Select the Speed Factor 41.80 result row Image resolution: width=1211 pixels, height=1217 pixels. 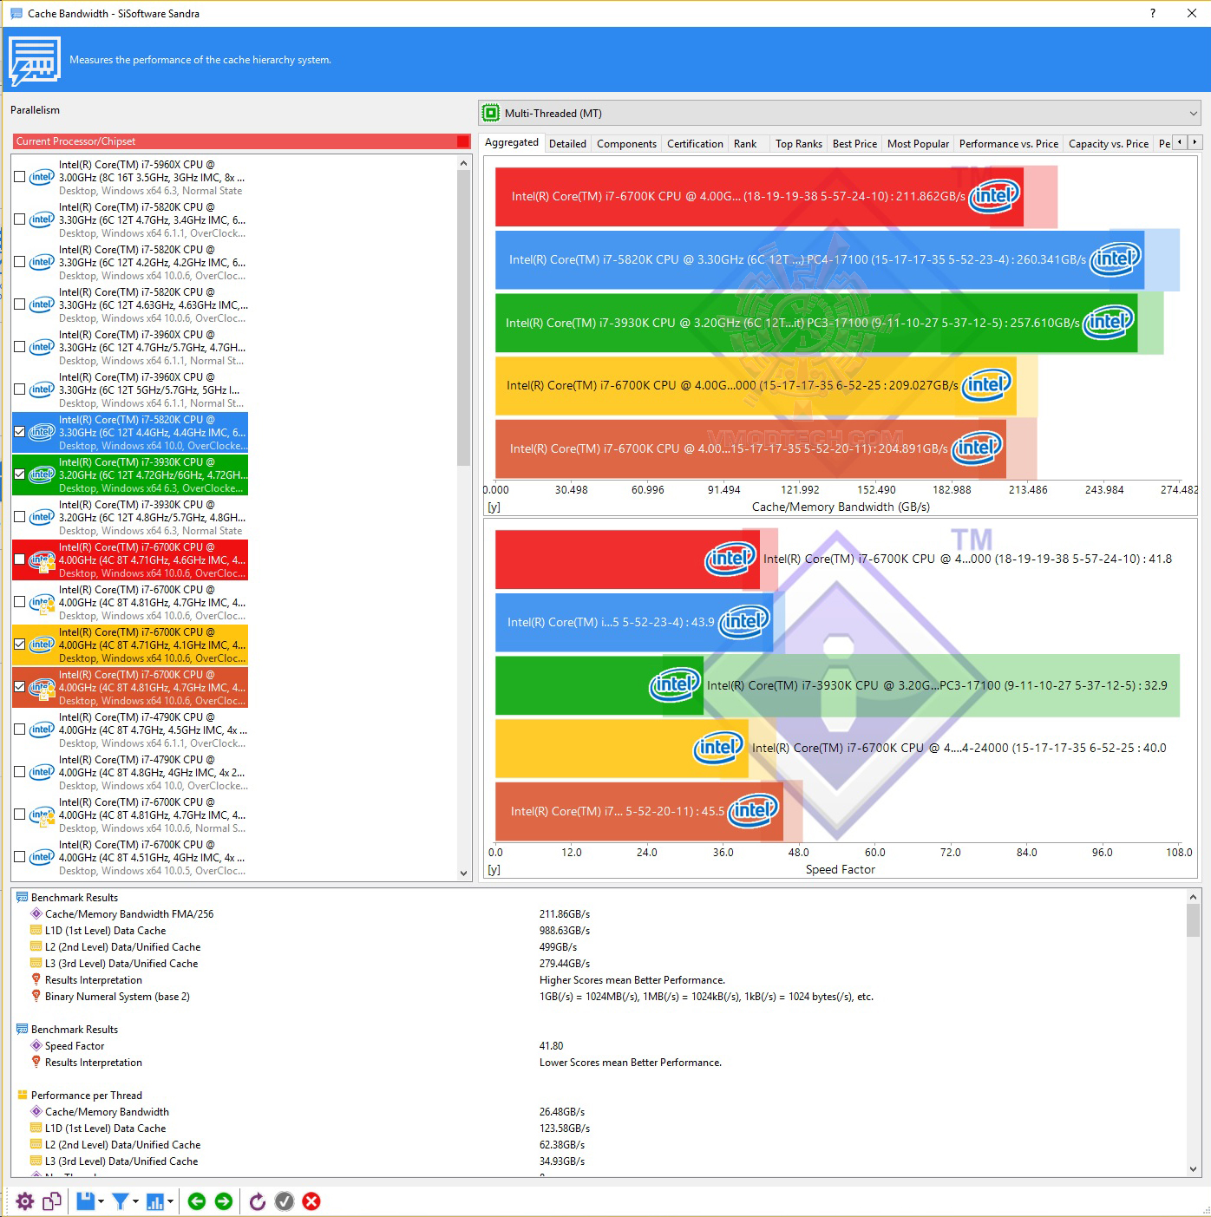(x=599, y=1045)
